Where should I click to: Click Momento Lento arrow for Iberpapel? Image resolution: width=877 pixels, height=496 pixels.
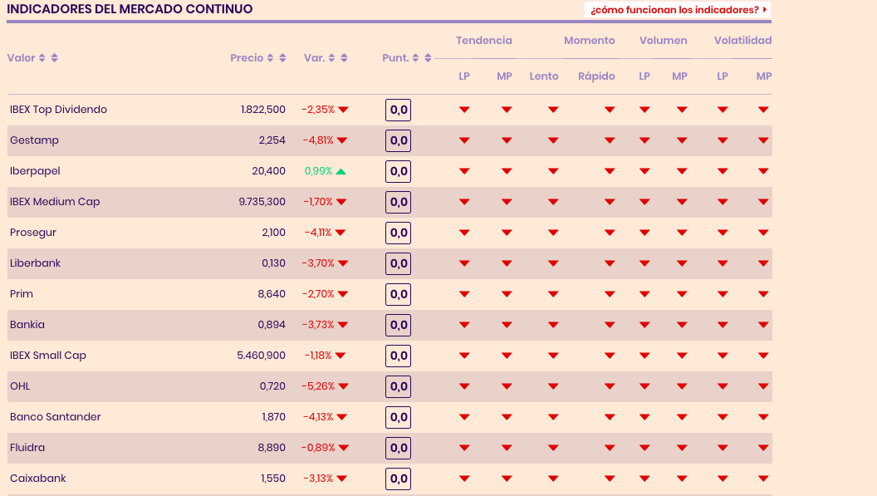(x=553, y=171)
